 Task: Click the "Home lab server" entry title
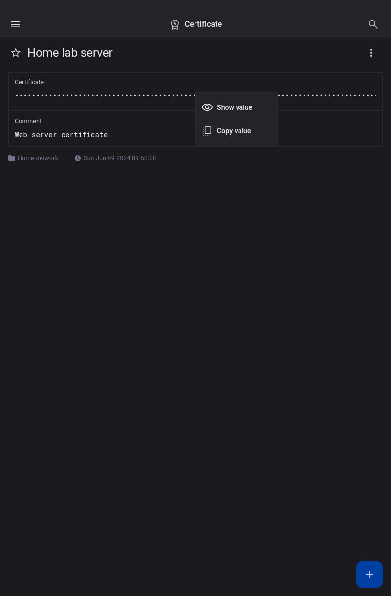70,53
